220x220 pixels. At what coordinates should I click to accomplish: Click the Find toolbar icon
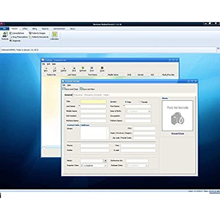[74, 69]
